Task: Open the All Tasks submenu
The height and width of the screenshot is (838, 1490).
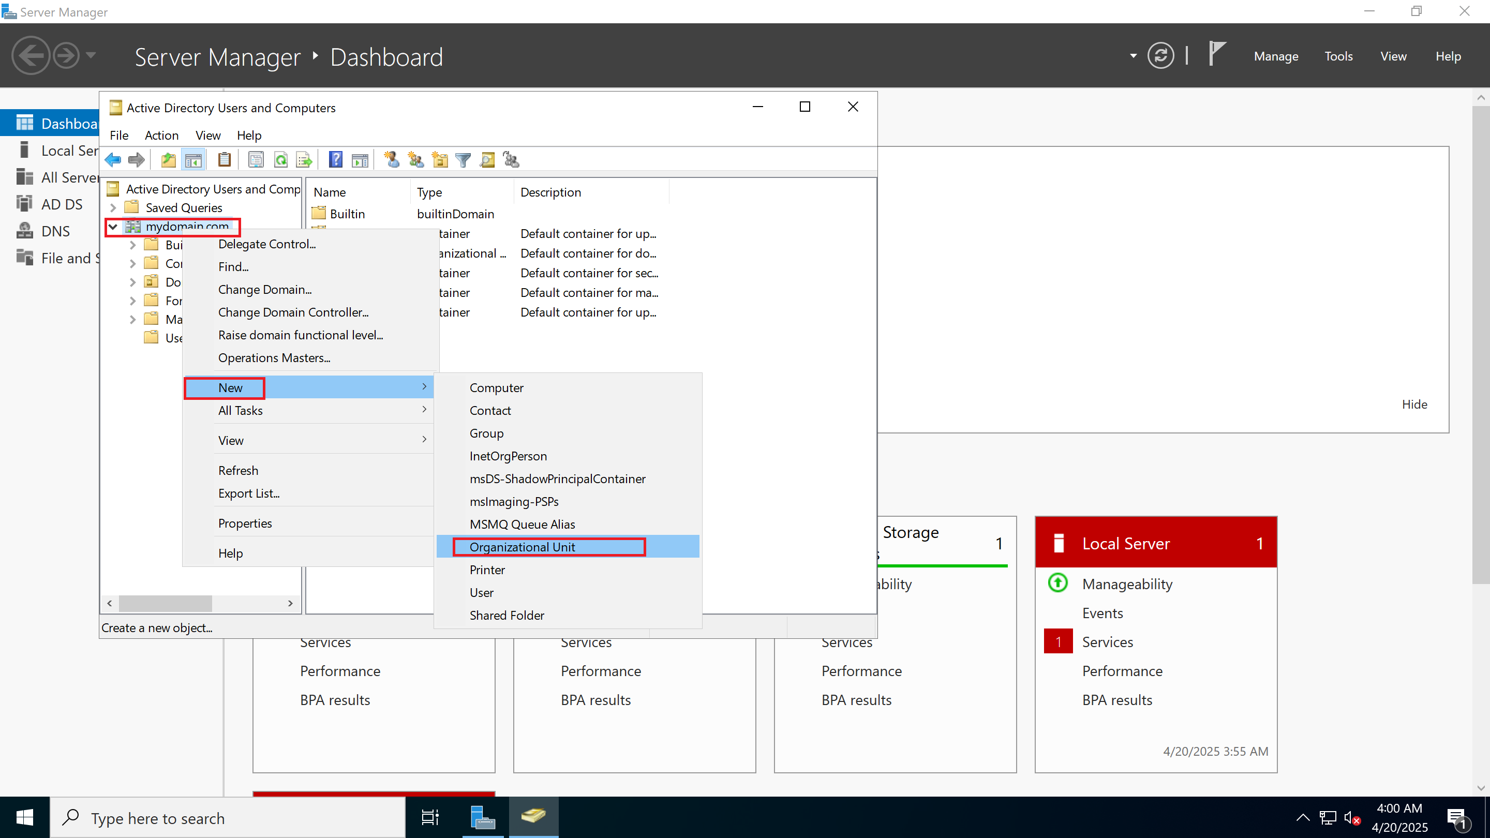Action: tap(309, 411)
